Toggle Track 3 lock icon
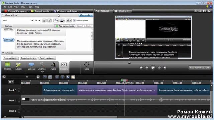 [x=19, y=91]
